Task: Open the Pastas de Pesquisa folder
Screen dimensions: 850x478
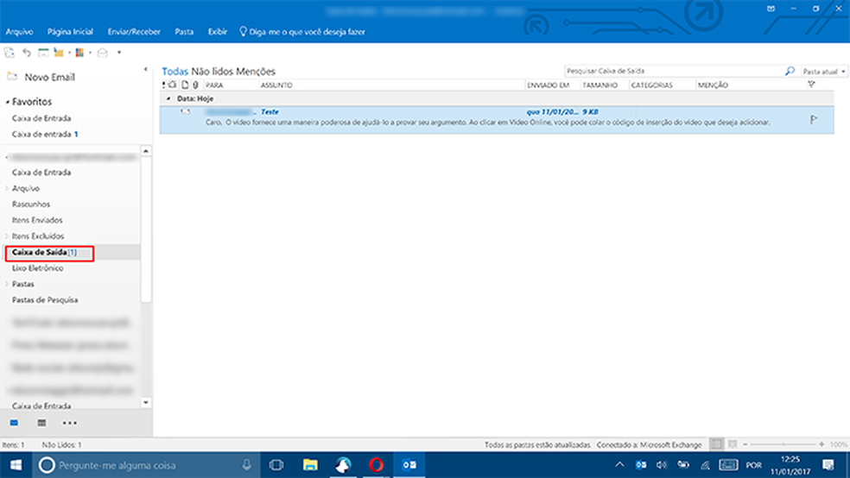Action: pos(45,300)
